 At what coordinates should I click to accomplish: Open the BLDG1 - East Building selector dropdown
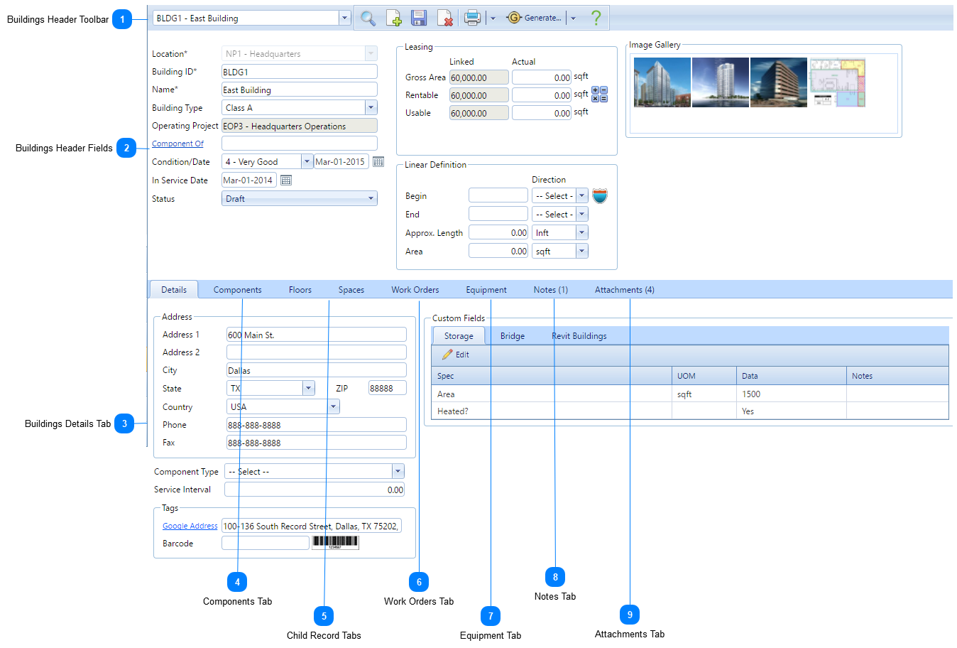[x=344, y=18]
